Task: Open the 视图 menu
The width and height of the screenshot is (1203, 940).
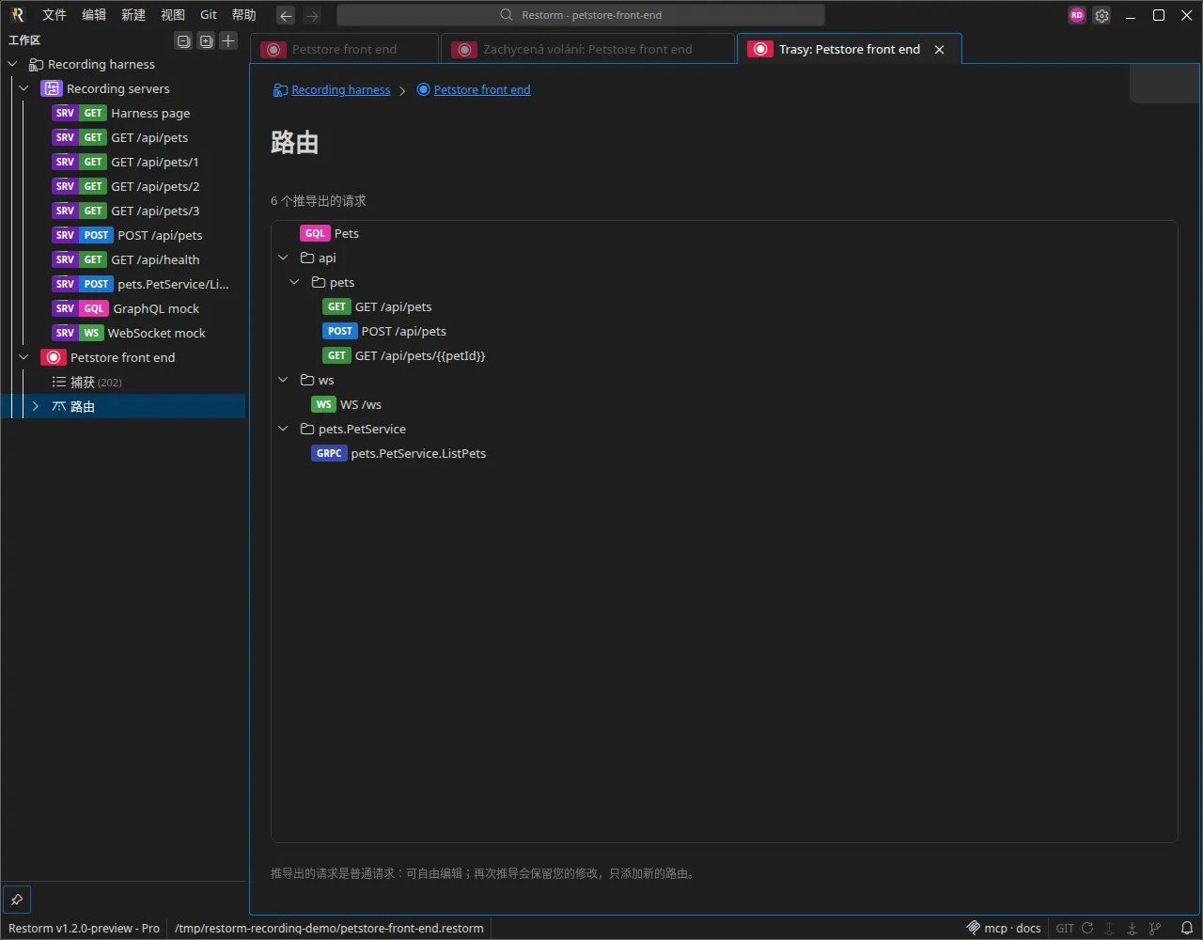Action: coord(173,15)
